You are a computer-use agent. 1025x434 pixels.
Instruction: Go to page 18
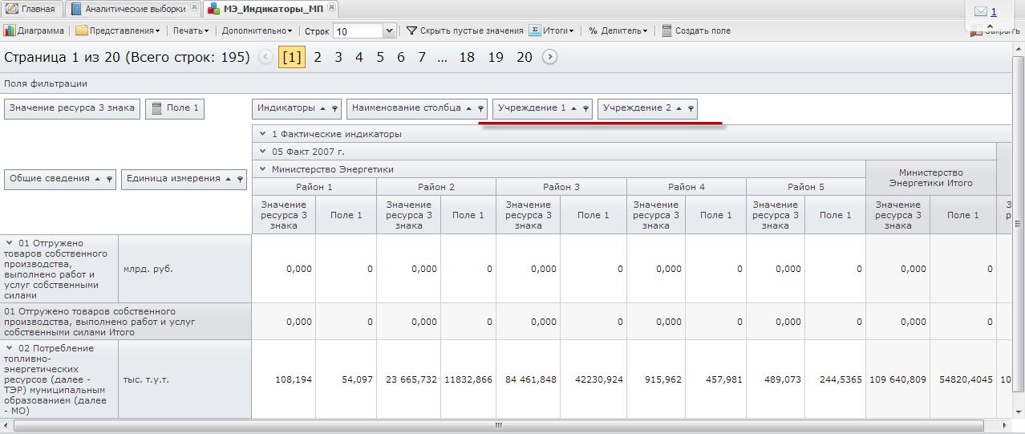(x=467, y=57)
